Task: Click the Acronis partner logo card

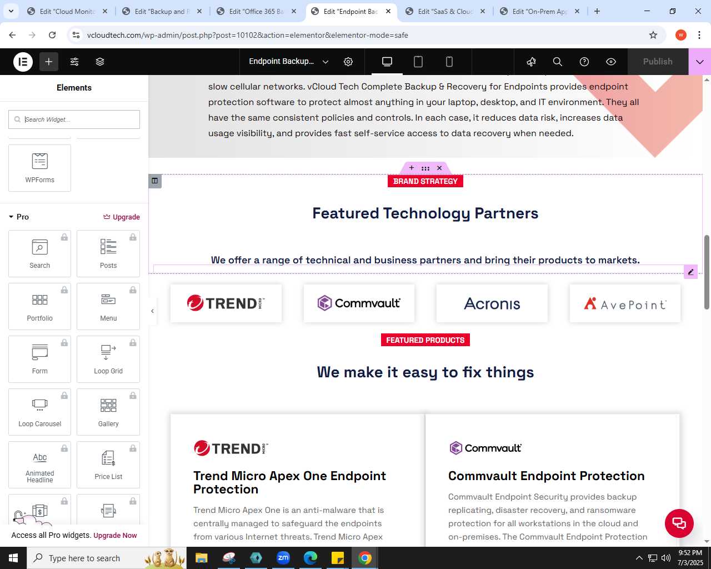Action: pyautogui.click(x=492, y=303)
